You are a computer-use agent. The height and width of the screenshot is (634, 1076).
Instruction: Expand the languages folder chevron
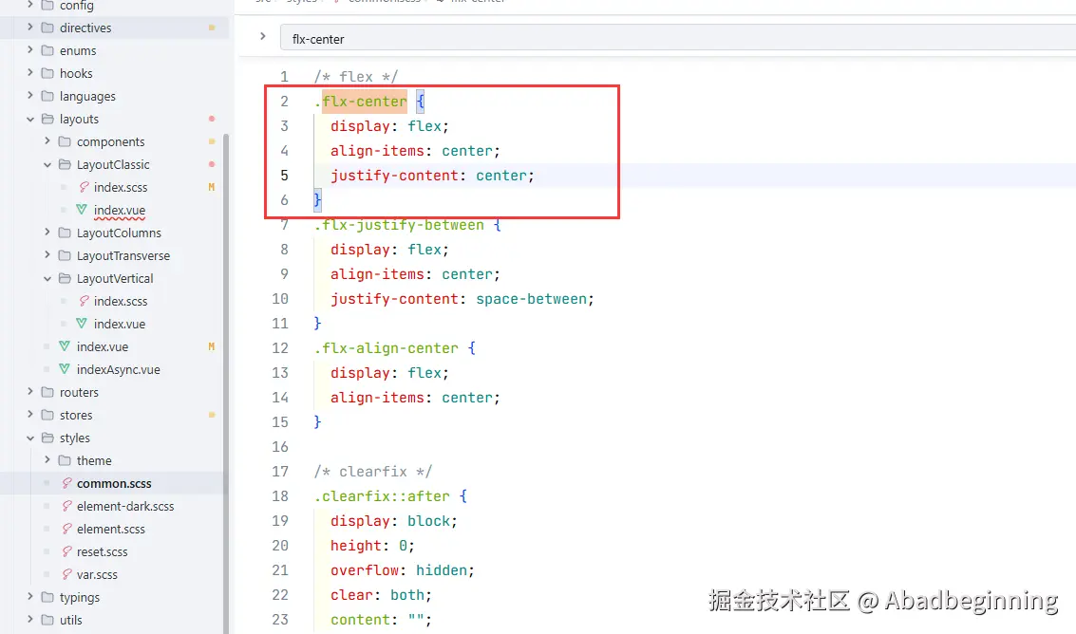tap(29, 95)
